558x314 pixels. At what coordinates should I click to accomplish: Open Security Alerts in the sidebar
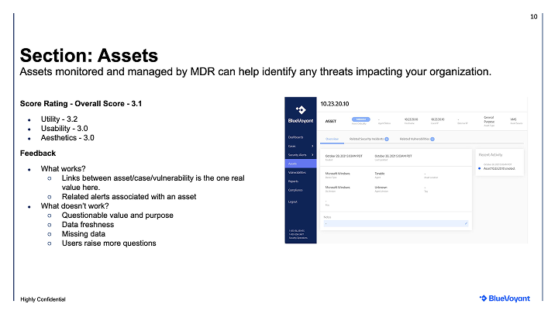coord(297,155)
